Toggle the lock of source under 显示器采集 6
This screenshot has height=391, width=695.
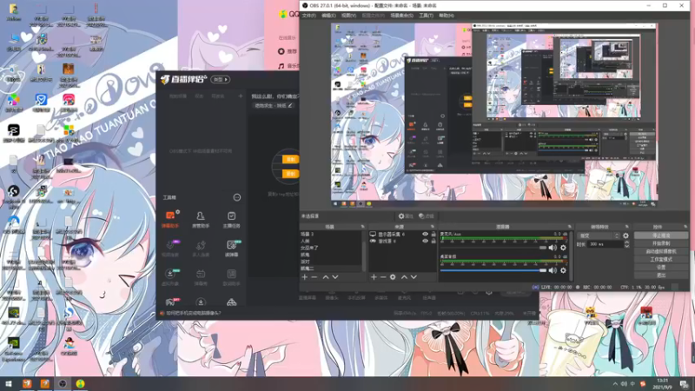click(x=434, y=242)
